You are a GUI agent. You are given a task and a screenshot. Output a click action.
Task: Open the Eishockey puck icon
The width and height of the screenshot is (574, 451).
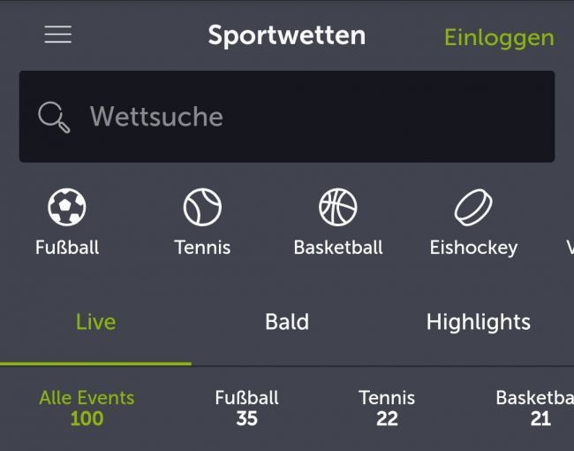point(473,207)
